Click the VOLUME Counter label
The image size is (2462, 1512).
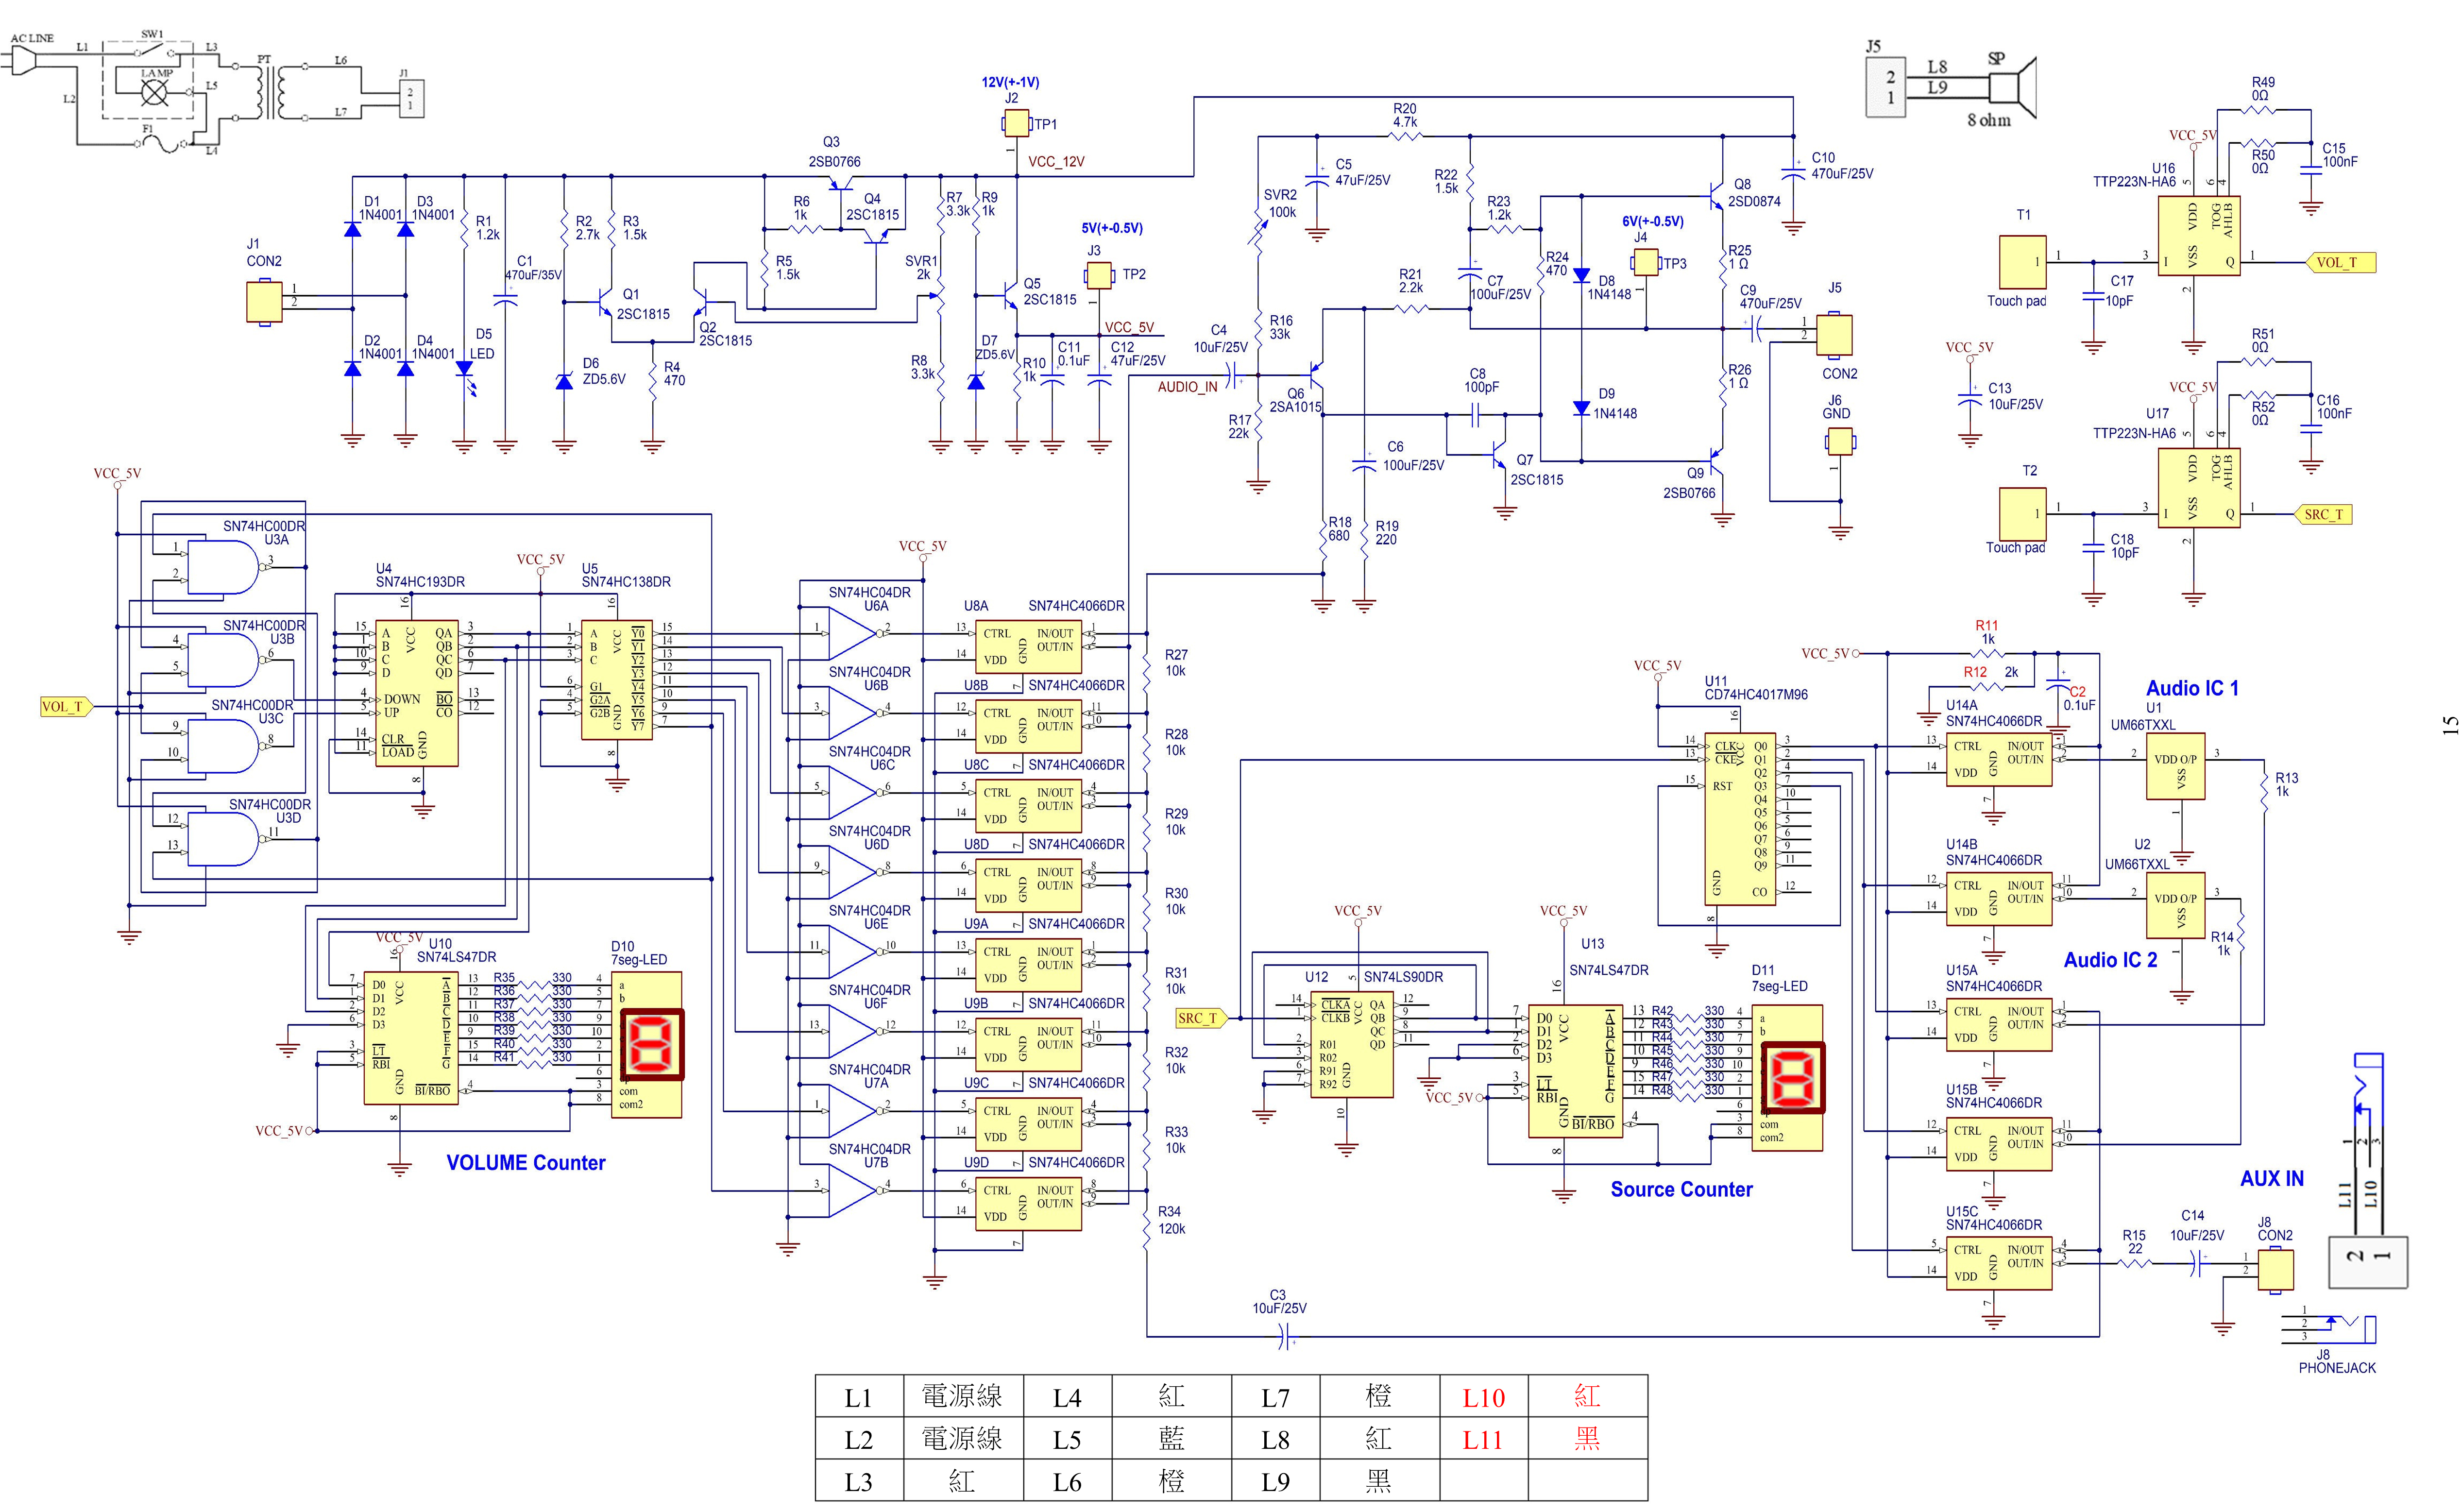(525, 1162)
